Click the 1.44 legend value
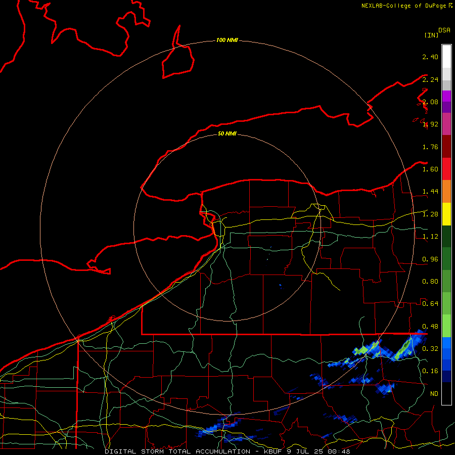 (430, 192)
